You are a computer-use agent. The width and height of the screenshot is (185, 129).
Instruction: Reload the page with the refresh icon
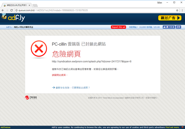click(x=11, y=10)
